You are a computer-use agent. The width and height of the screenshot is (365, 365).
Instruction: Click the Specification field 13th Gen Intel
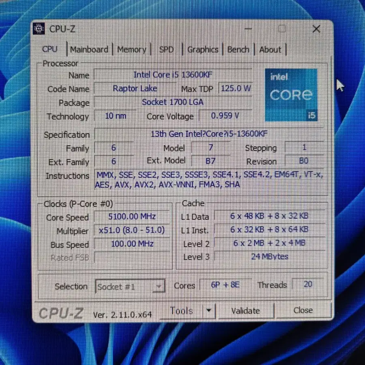pyautogui.click(x=209, y=133)
